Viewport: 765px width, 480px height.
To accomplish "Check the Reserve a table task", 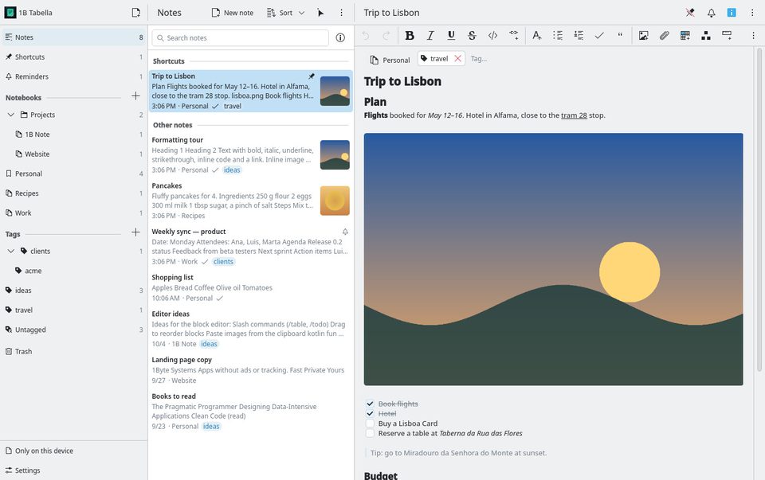I will click(x=370, y=433).
